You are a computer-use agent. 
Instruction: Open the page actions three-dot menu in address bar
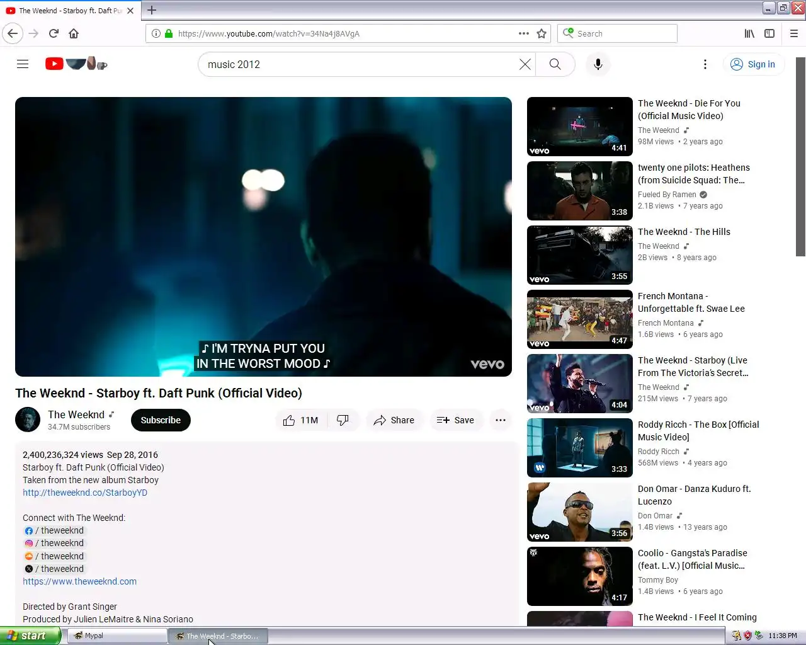tap(523, 33)
